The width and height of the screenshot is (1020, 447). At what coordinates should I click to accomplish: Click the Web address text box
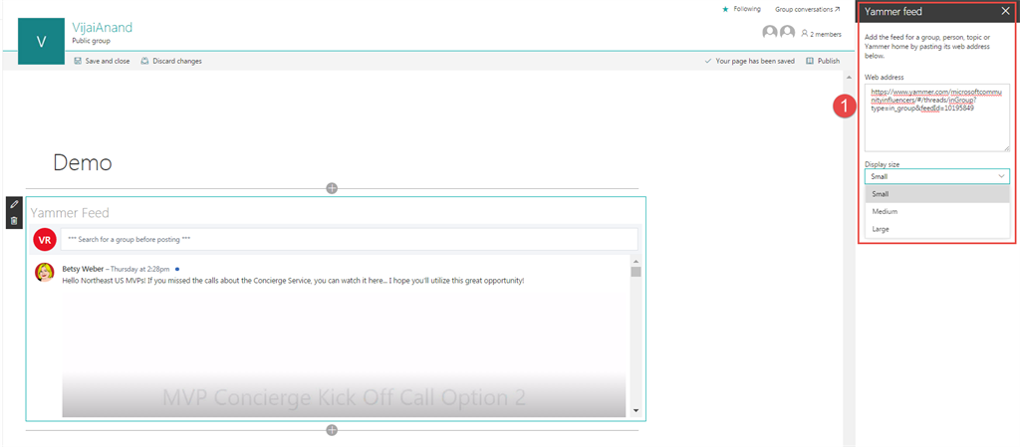pyautogui.click(x=937, y=117)
